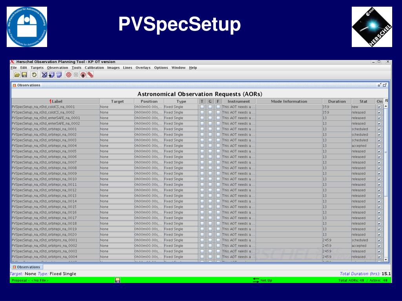This screenshot has height=301, width=402.
Task: Sort by the Duration column header
Action: pyautogui.click(x=337, y=102)
